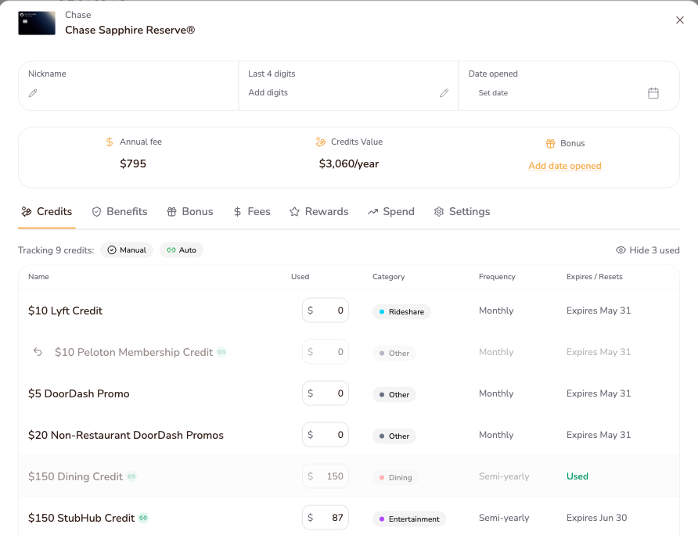Open the Settings tab
This screenshot has width=698, height=535.
coord(462,211)
